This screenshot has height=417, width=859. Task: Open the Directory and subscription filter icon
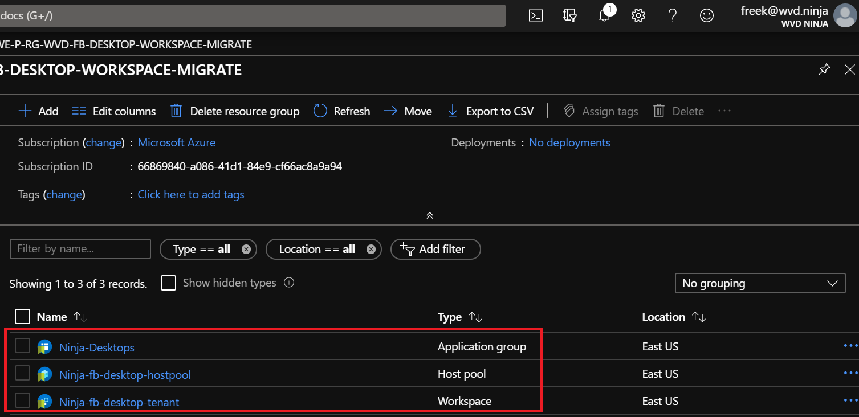(x=570, y=15)
